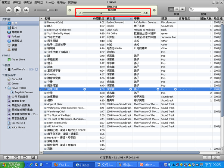
Task: Open 檢視 menu
Action: [x=28, y=3]
